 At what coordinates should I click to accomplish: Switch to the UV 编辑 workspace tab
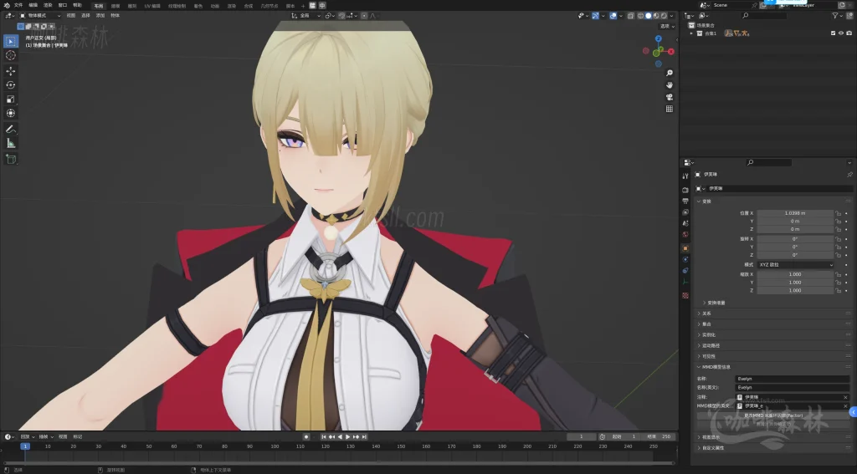click(152, 6)
